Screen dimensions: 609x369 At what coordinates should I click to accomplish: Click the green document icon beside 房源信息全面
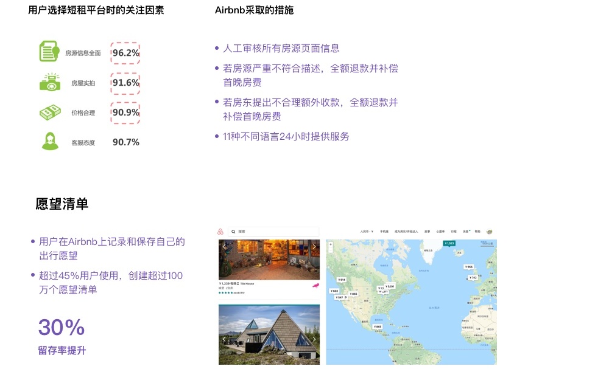click(49, 51)
